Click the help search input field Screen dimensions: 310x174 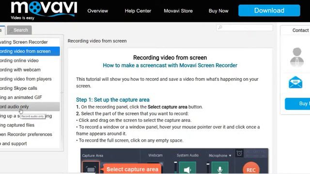245,28
